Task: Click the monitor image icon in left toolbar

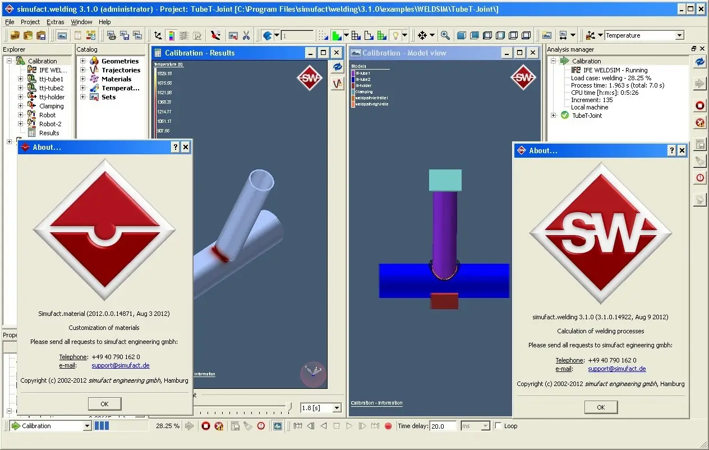Action: [62, 35]
